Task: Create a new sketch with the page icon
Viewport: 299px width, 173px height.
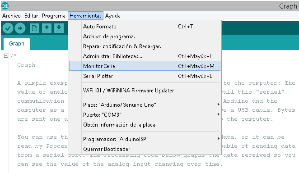Action: click(x=34, y=28)
